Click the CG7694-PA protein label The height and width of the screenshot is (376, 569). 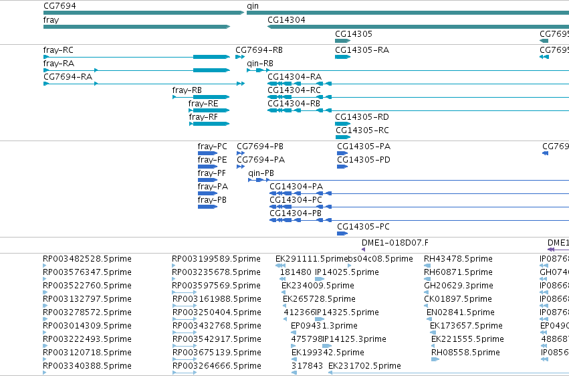click(x=261, y=160)
